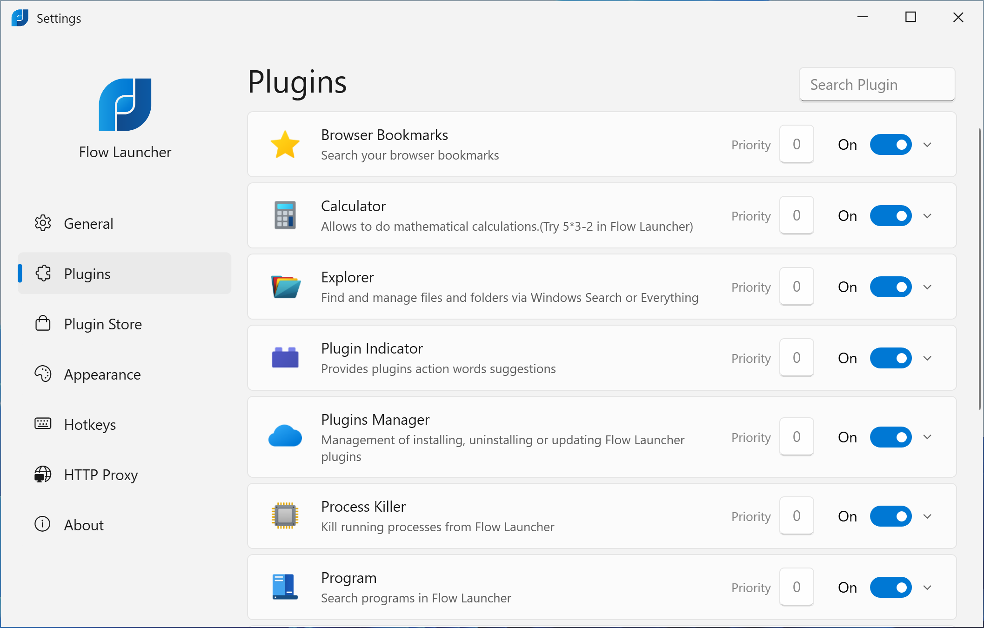Turn off the Browser Bookmarks plugin toggle

(x=890, y=145)
